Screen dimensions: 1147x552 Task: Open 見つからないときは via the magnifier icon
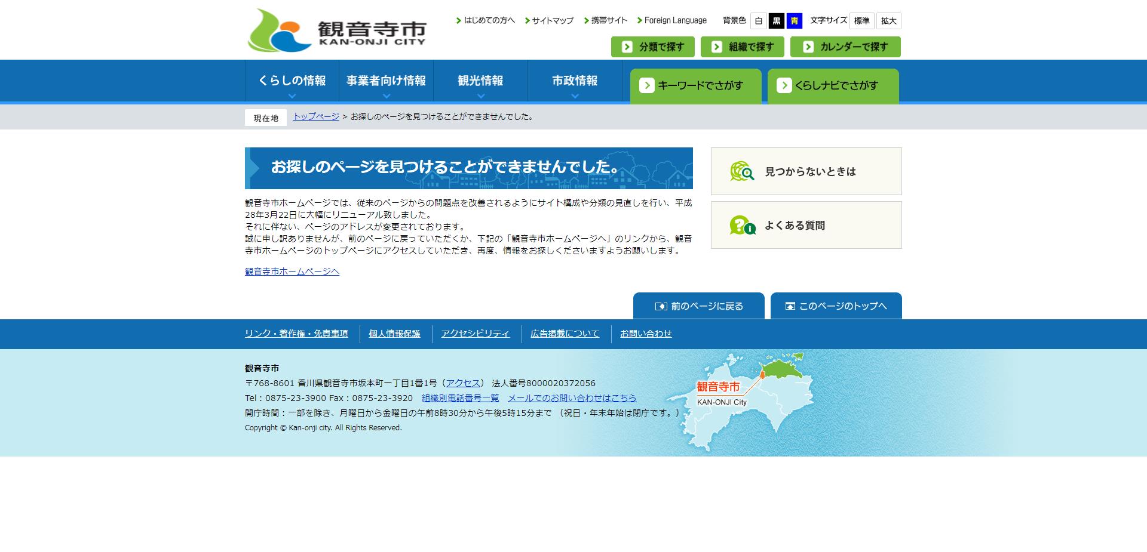741,171
